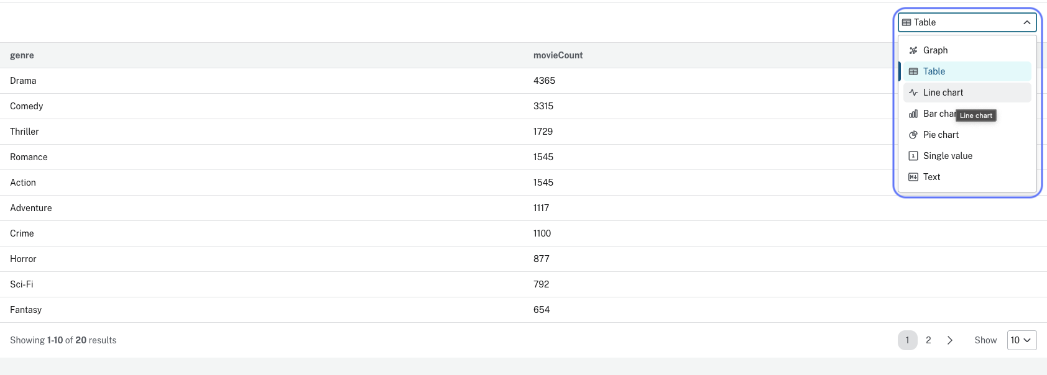Select the Text visualization option
Viewport: 1047px width, 375px height.
click(x=931, y=177)
